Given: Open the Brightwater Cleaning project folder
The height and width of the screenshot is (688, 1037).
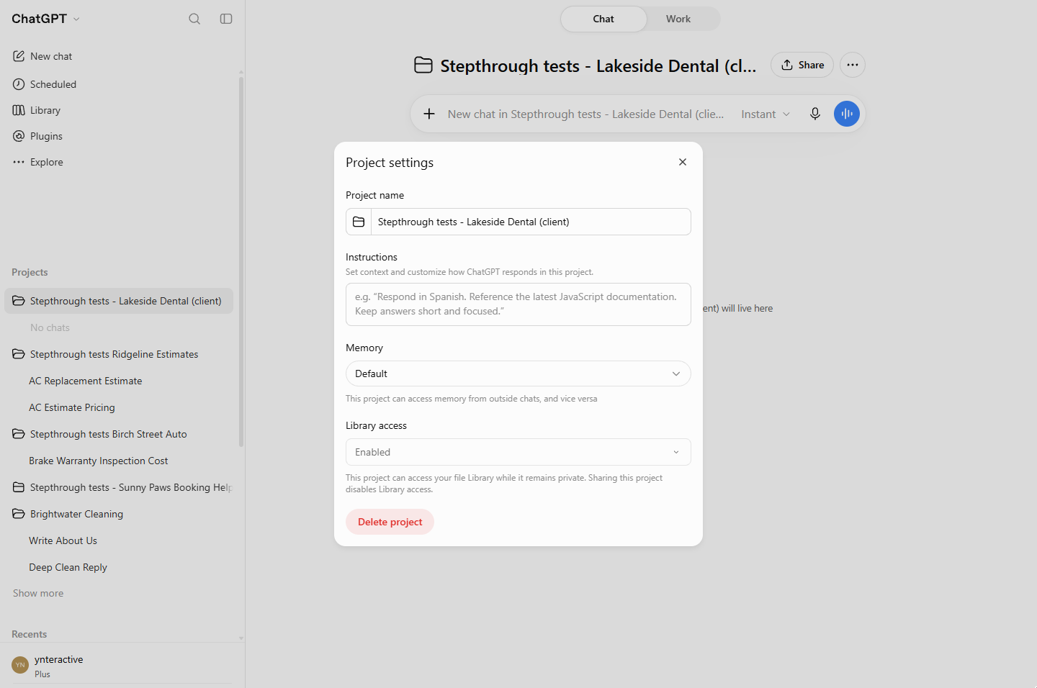Looking at the screenshot, I should [119, 514].
